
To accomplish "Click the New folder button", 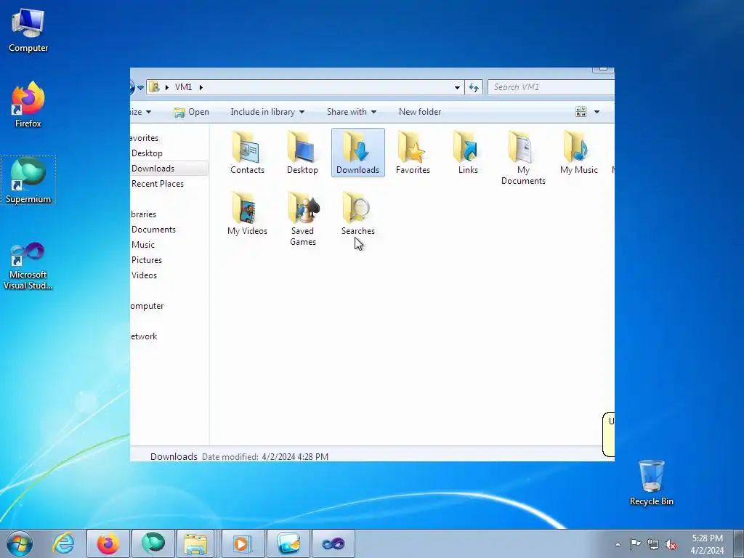I will tap(420, 112).
